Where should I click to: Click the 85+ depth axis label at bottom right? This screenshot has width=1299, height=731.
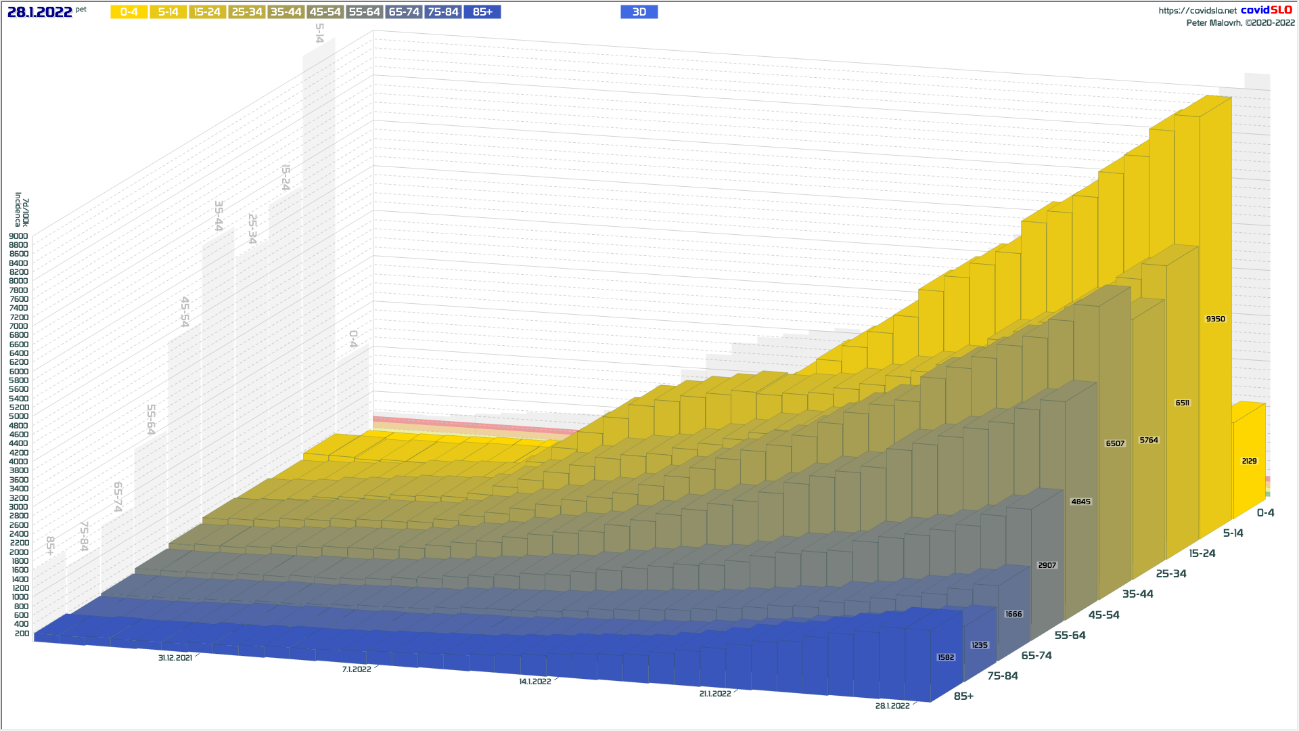pos(963,696)
